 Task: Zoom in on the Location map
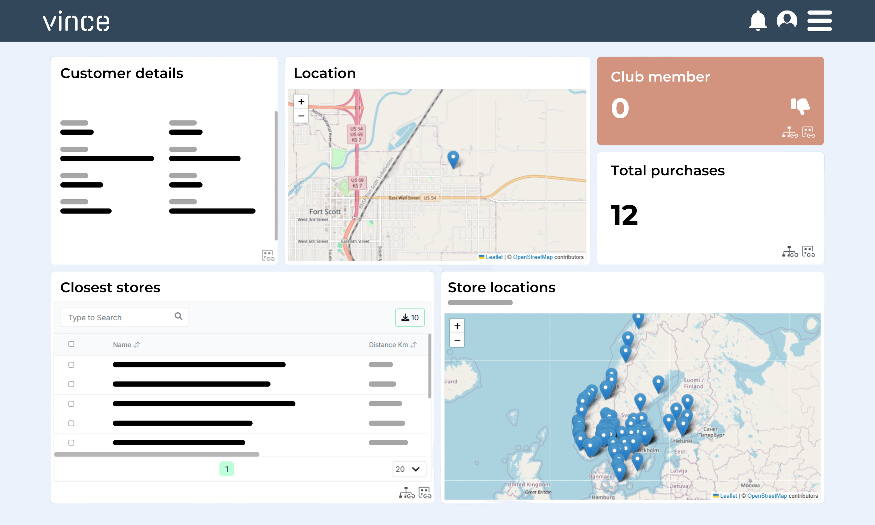pyautogui.click(x=301, y=102)
